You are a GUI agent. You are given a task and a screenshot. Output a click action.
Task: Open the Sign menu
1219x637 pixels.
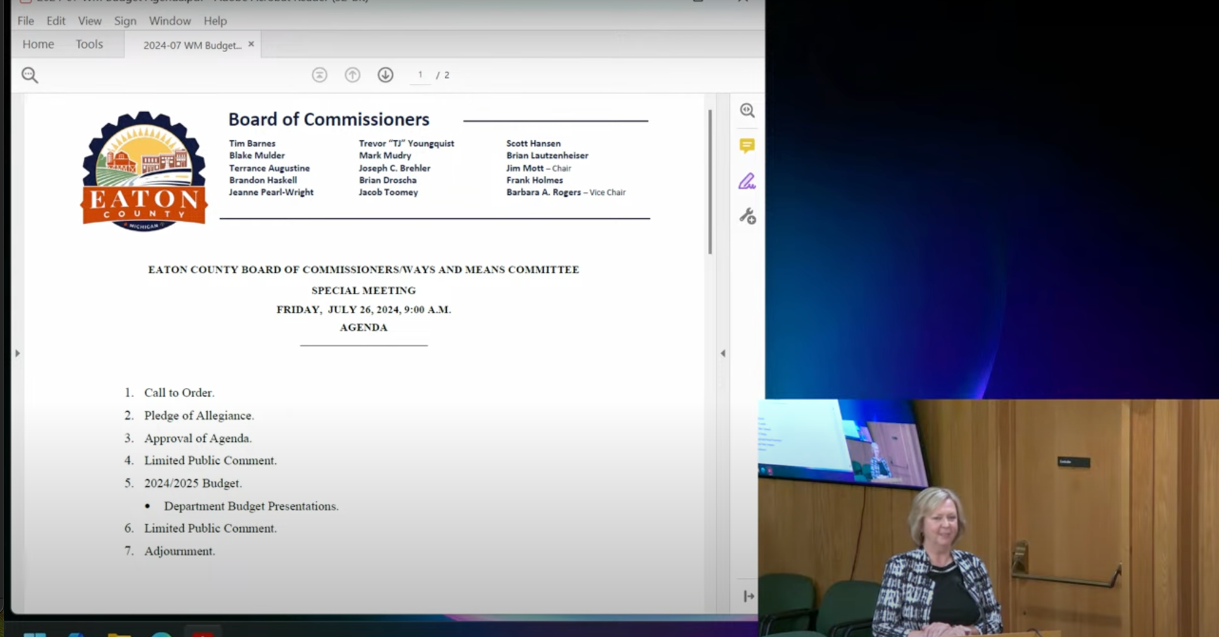[125, 21]
